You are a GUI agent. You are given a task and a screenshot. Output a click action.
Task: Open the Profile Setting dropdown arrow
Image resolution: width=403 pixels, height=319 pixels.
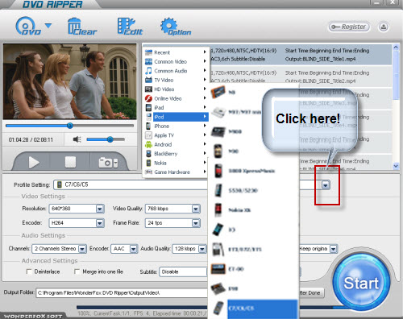pos(326,185)
